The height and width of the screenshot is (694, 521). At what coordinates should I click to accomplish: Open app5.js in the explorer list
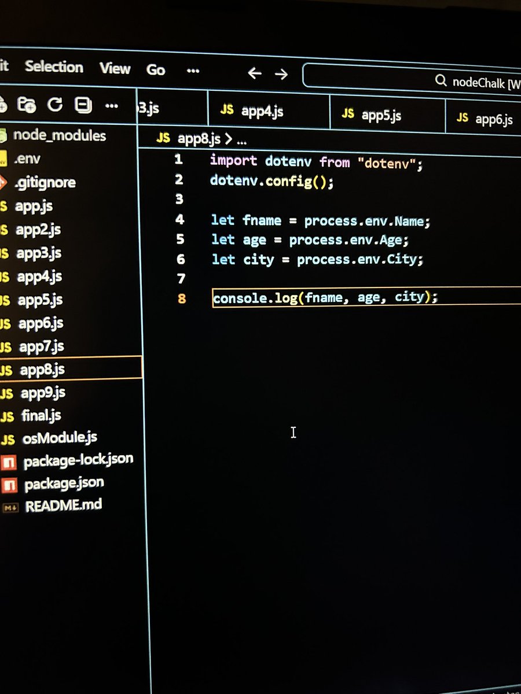(x=40, y=300)
